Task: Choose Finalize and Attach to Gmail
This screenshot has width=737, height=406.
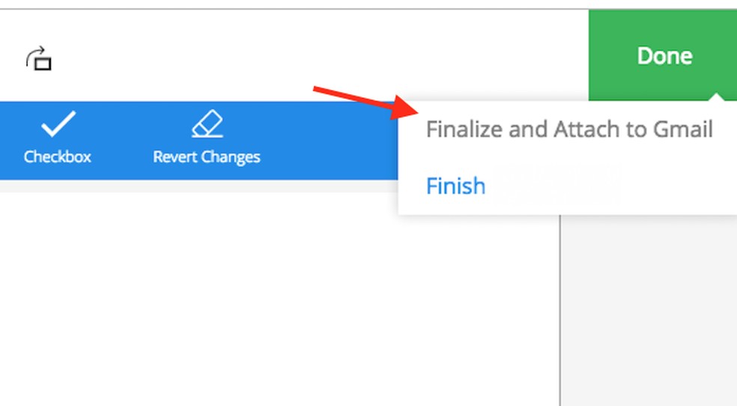Action: pos(568,130)
